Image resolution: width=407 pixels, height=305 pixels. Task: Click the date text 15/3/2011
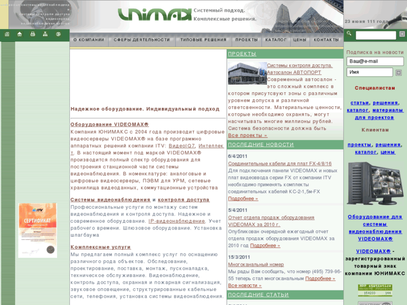tap(239, 257)
